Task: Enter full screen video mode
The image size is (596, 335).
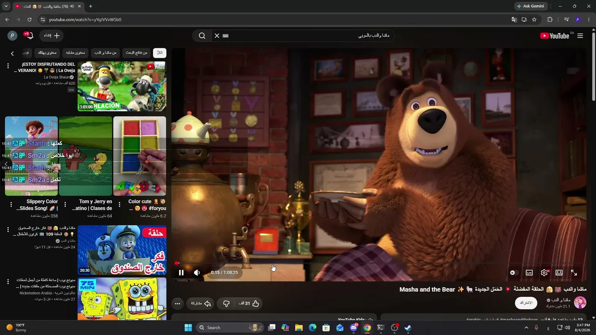Action: (x=574, y=273)
